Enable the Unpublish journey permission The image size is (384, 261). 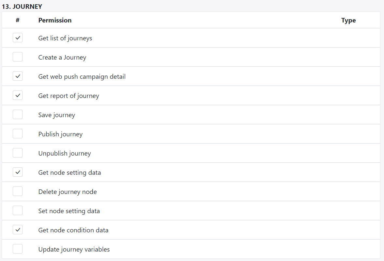[x=18, y=153]
